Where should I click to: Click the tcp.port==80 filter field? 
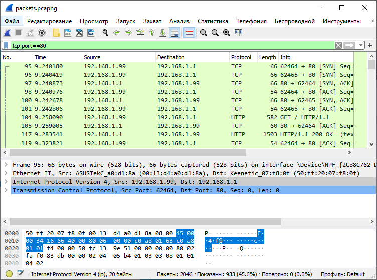(x=170, y=45)
